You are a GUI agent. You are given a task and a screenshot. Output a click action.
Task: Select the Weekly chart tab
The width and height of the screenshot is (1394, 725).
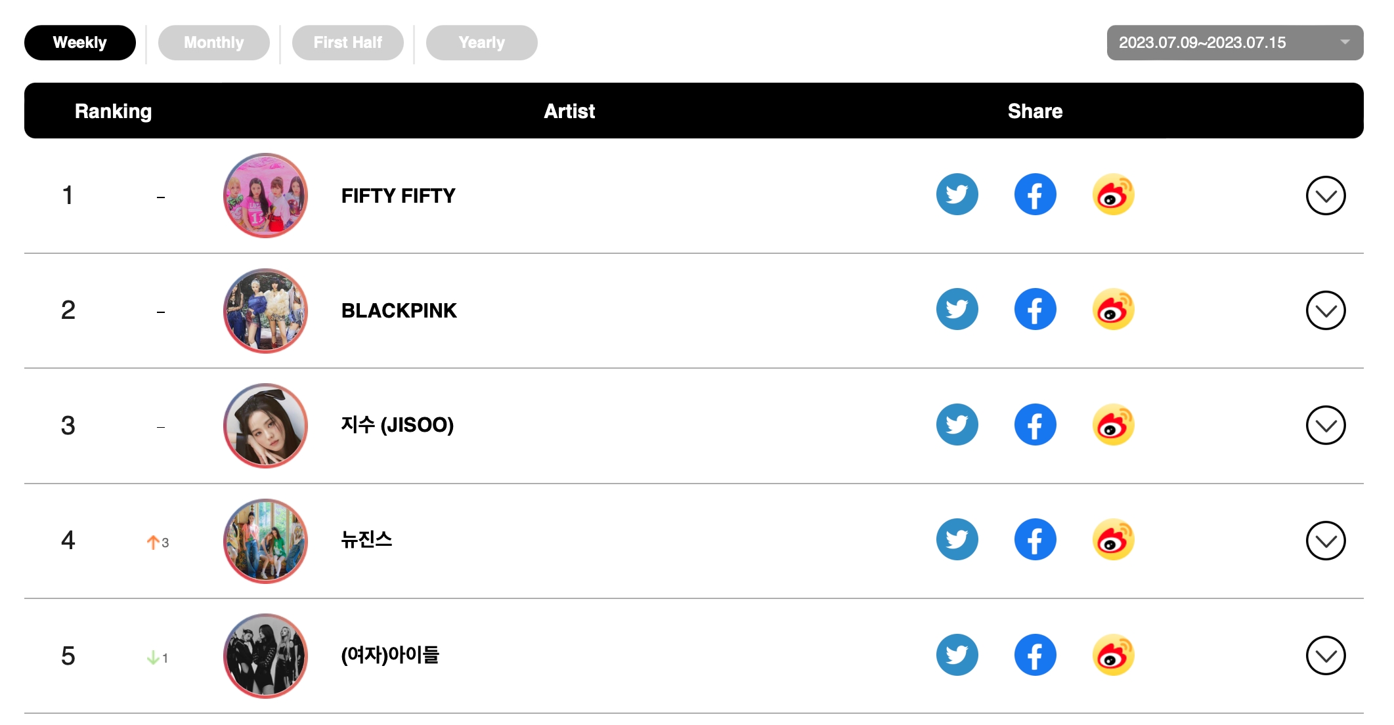tap(79, 43)
